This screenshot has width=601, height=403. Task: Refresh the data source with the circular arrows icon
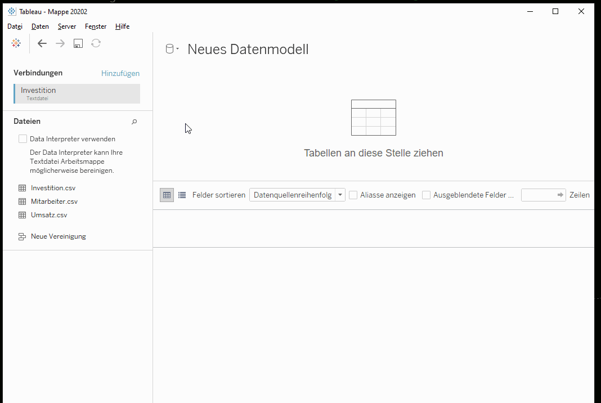(96, 43)
